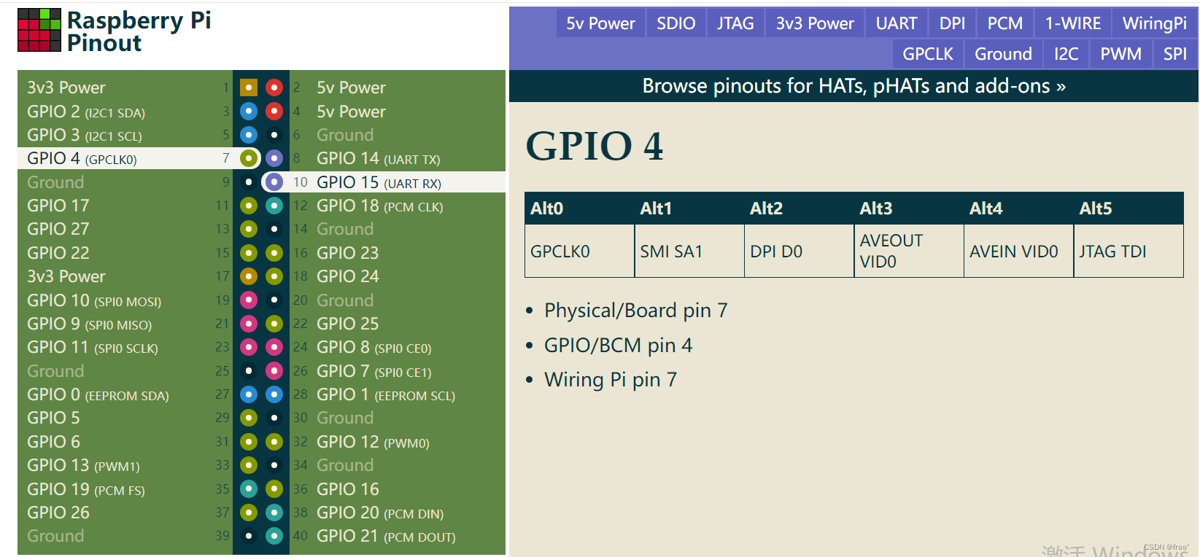The image size is (1200, 557).
Task: Open the JTAG tab
Action: [x=735, y=23]
